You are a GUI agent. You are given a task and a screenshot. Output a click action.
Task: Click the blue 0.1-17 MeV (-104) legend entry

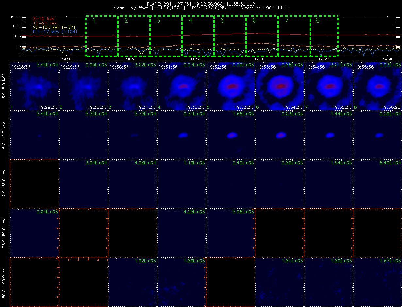tap(55, 32)
